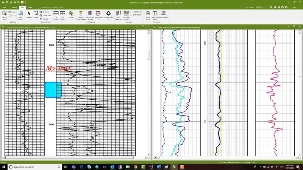The width and height of the screenshot is (303, 170).
Task: Click LAS pane scroll-down arrow
Action: pyautogui.click(x=300, y=155)
